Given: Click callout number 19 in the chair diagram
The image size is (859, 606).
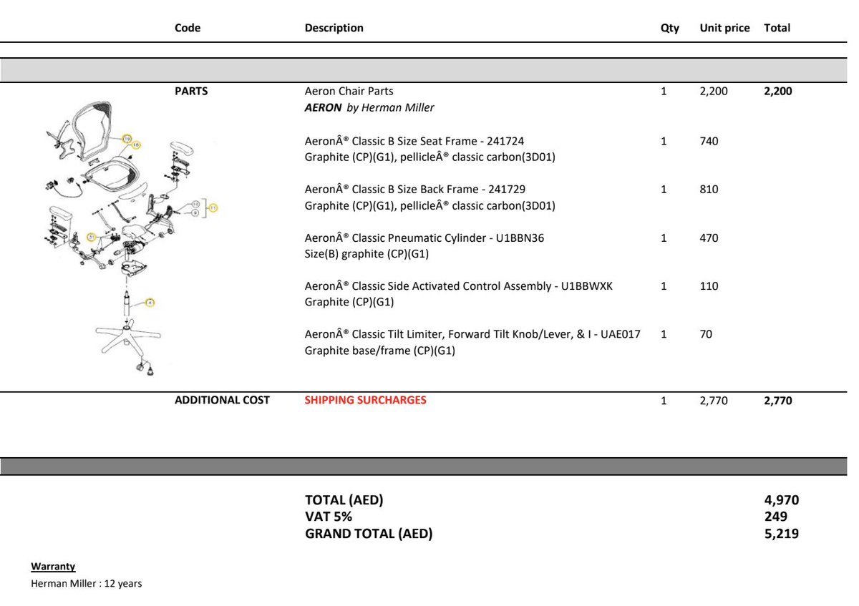Looking at the screenshot, I should (x=127, y=138).
